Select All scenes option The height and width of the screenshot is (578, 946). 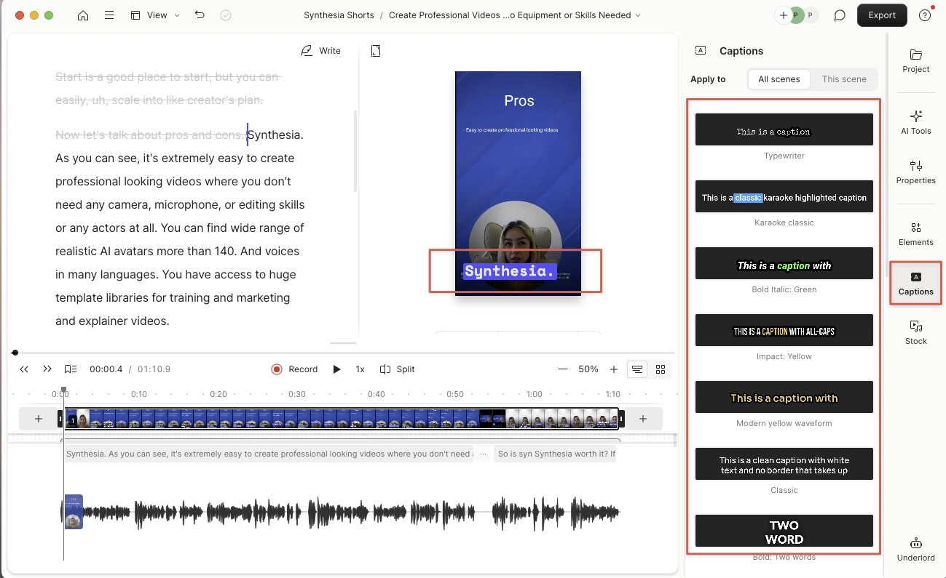pos(779,79)
